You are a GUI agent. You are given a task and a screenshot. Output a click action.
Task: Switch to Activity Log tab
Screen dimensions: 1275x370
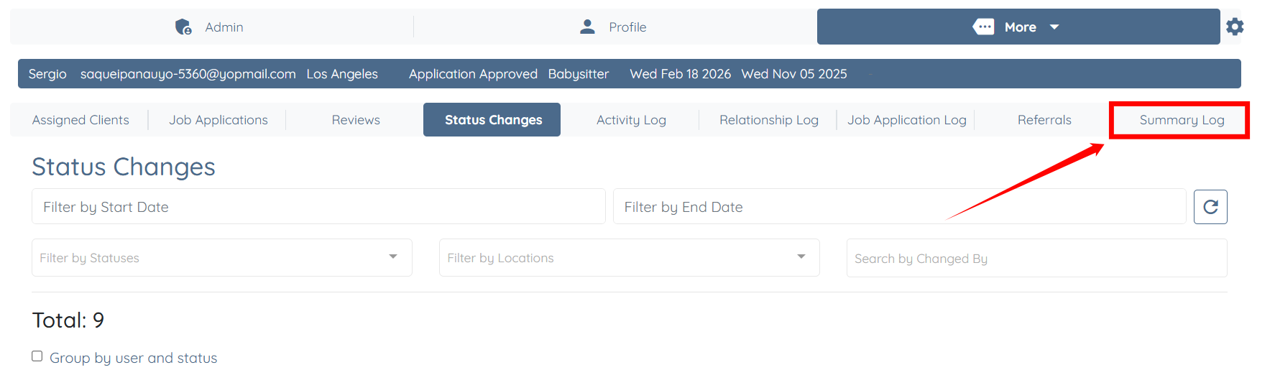631,120
